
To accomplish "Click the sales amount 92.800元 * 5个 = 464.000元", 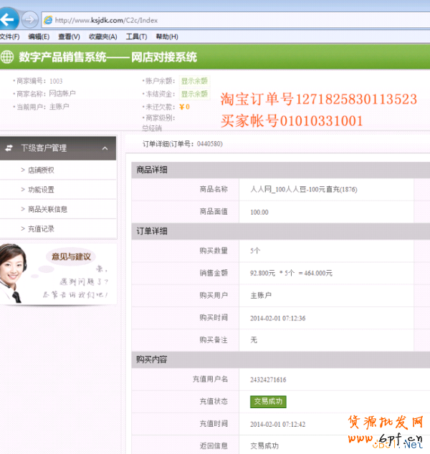I will coord(291,273).
